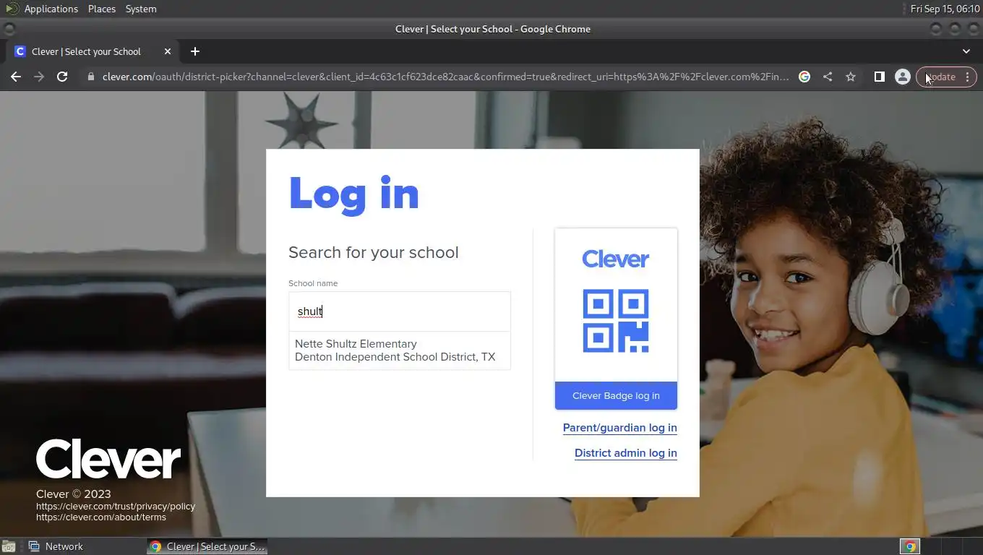
Task: Bookmark this page with the star
Action: pyautogui.click(x=851, y=77)
